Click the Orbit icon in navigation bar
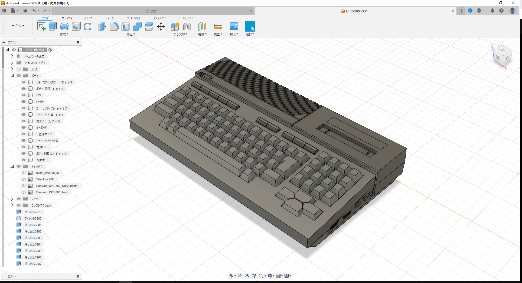Image resolution: width=522 pixels, height=283 pixels. pyautogui.click(x=231, y=276)
